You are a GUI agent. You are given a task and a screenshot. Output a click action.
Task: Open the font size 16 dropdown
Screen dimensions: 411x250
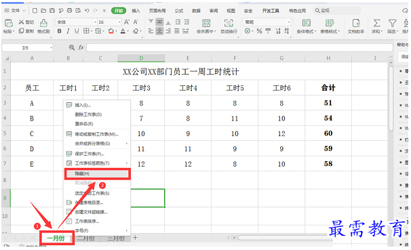[119, 22]
